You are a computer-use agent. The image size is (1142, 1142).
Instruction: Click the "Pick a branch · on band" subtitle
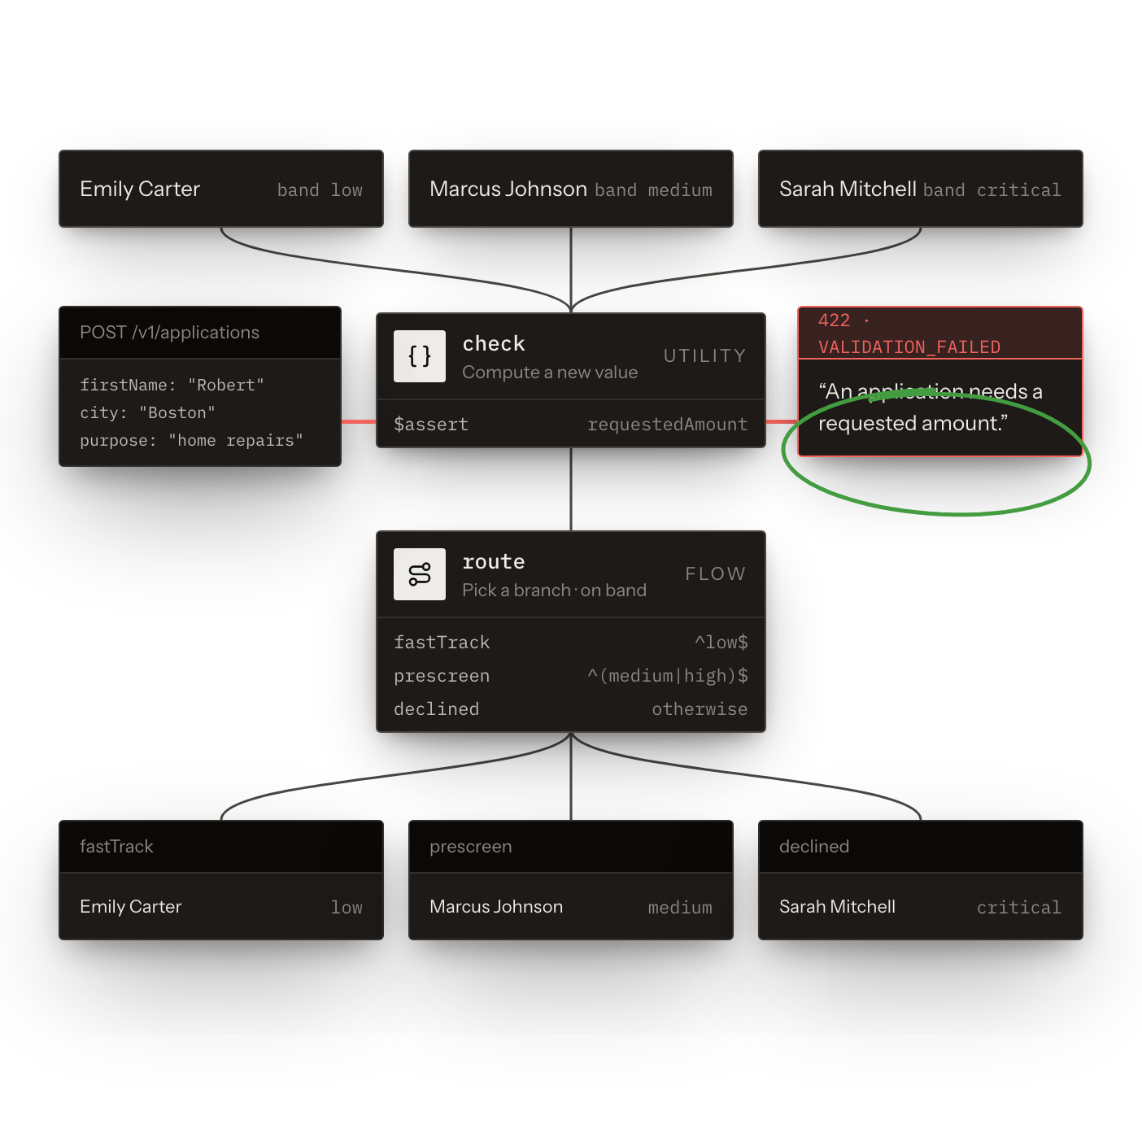pos(554,591)
